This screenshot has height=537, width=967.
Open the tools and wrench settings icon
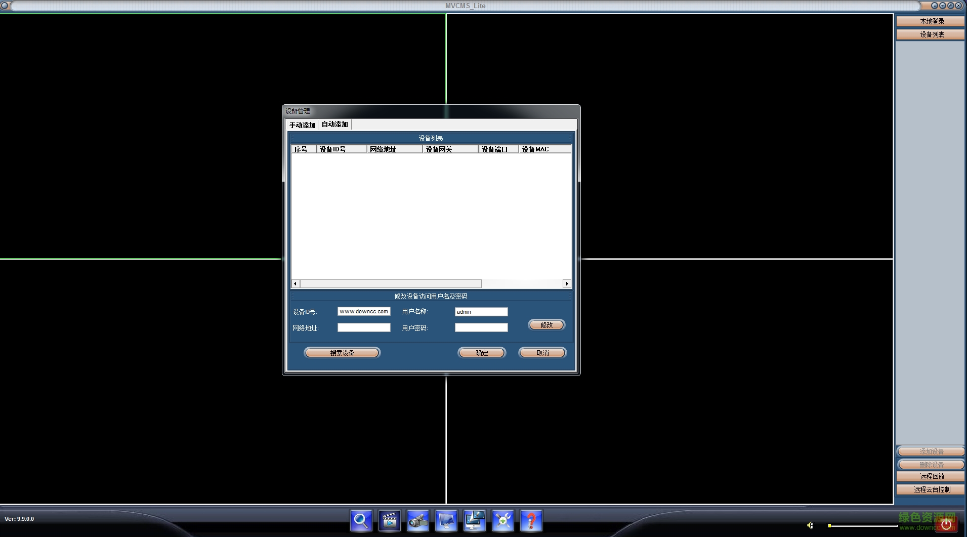(x=502, y=520)
